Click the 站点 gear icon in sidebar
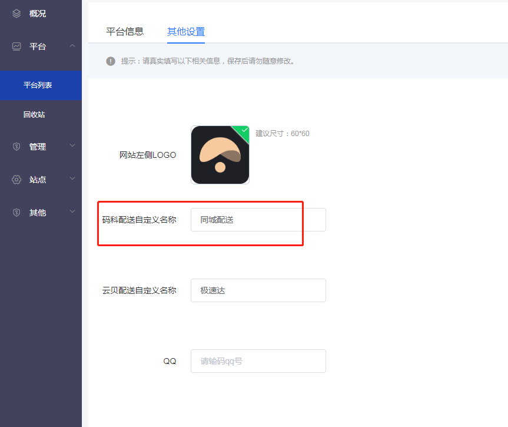This screenshot has height=427, width=508. tap(16, 180)
